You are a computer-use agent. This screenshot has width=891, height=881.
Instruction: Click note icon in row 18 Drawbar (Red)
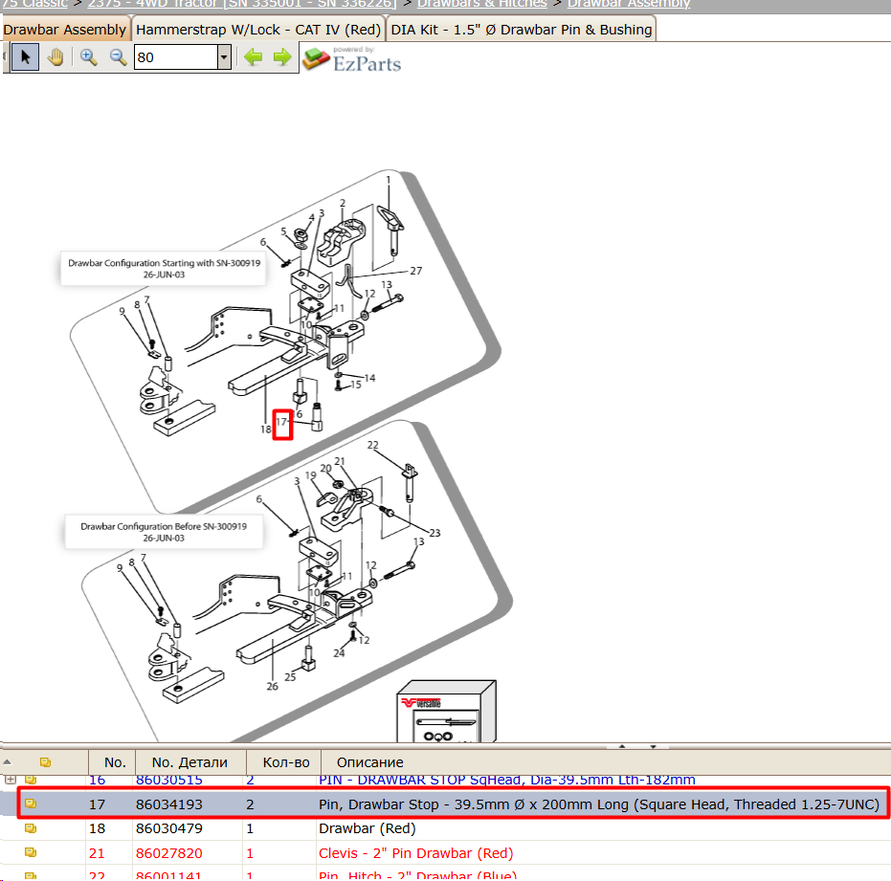click(31, 828)
